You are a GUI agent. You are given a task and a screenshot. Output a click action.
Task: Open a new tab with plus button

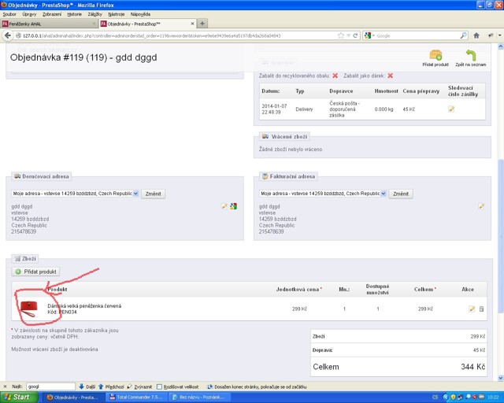pos(202,24)
